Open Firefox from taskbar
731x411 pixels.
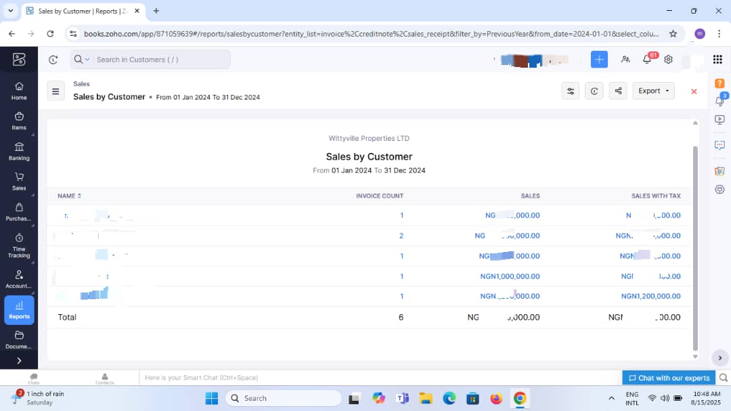click(x=496, y=398)
